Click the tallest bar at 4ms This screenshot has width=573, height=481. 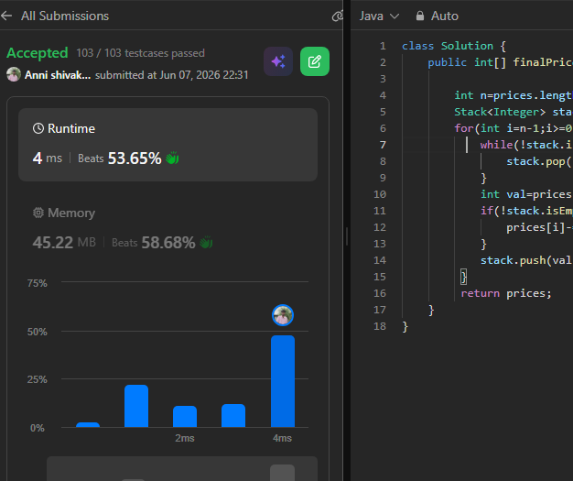pos(283,381)
